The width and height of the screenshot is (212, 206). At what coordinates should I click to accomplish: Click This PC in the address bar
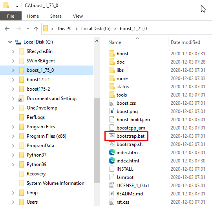tap(64, 29)
